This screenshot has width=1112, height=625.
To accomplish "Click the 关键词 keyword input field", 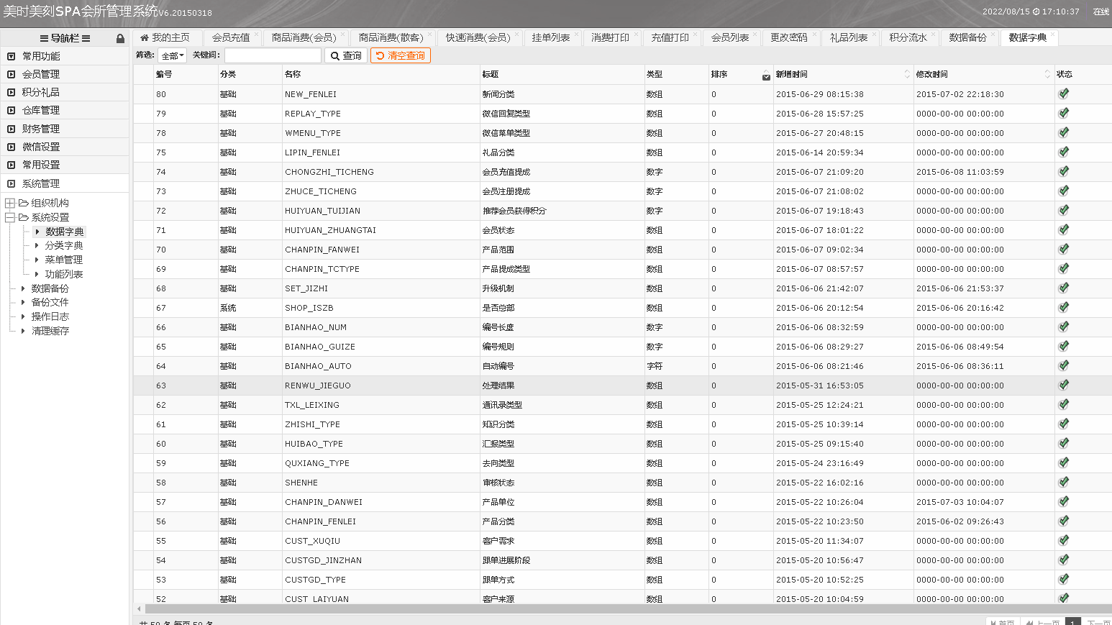I will pos(273,55).
